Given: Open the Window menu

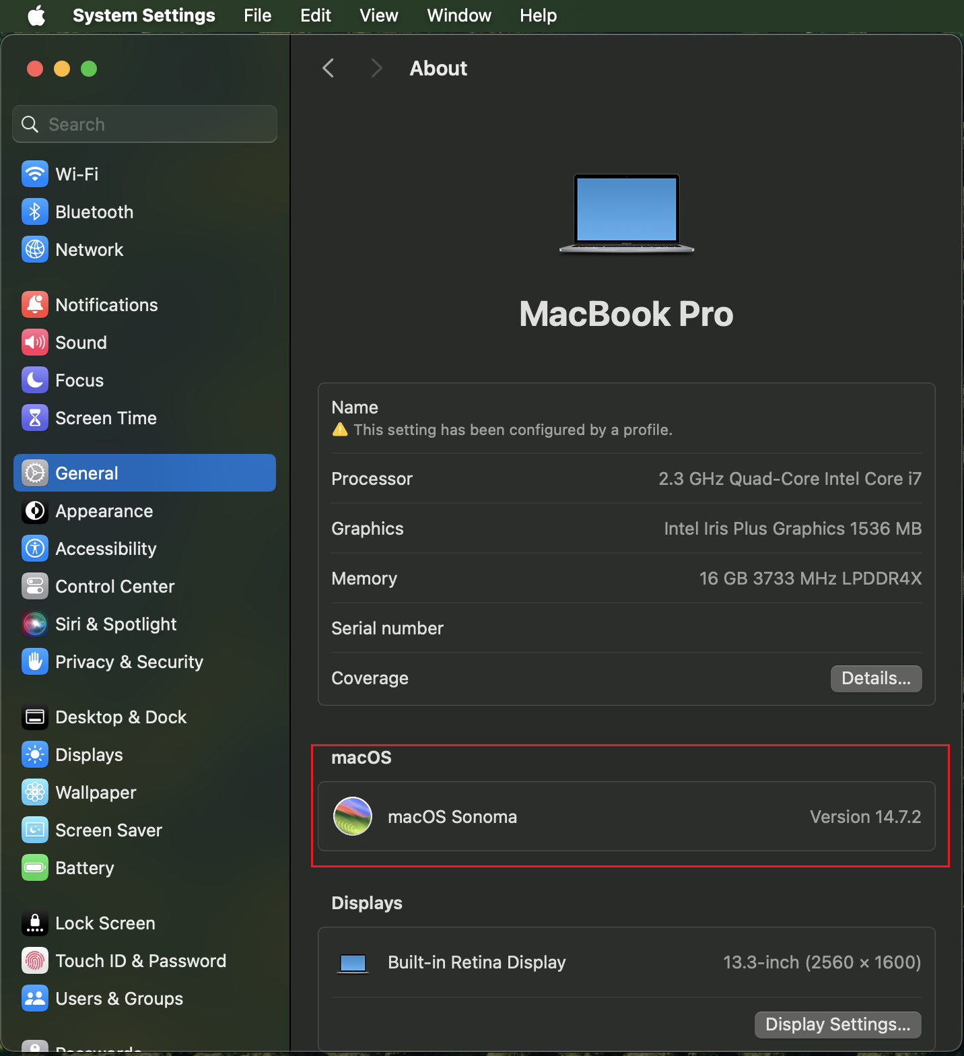Looking at the screenshot, I should (x=459, y=15).
